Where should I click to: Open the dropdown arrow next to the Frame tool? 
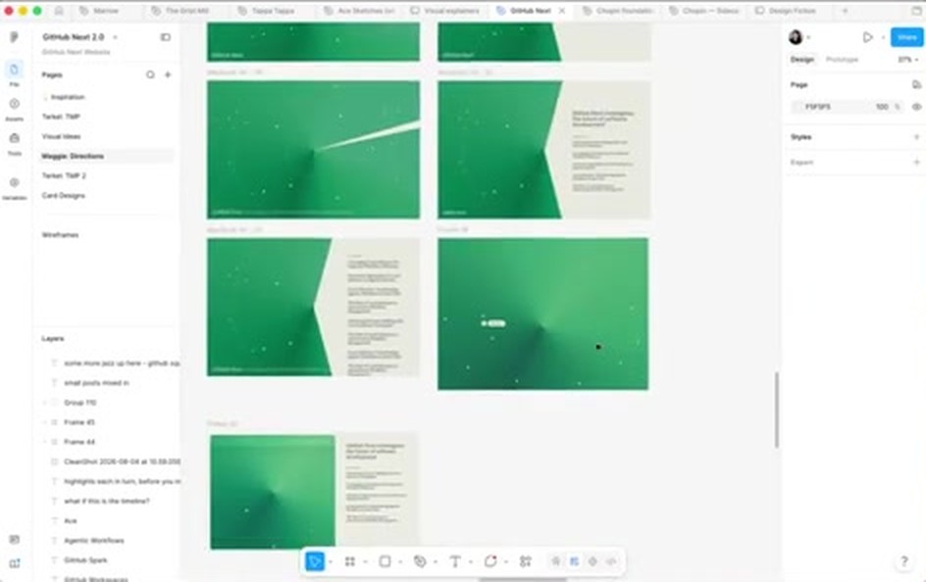click(366, 561)
